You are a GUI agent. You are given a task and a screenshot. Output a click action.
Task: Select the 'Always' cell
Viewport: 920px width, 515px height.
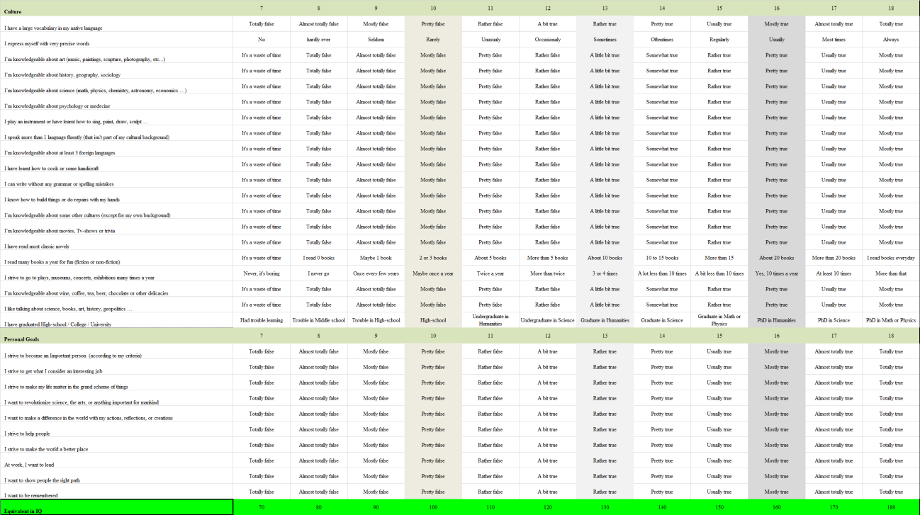(x=890, y=40)
